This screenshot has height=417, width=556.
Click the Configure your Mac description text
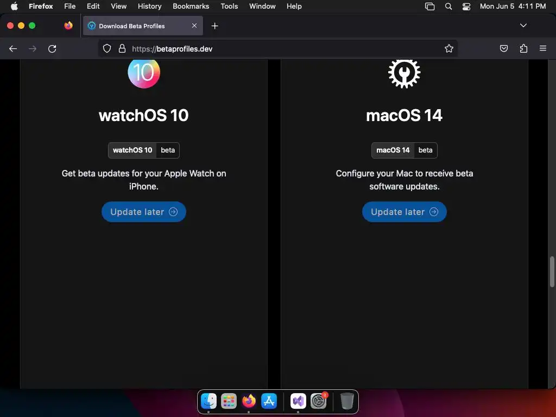click(404, 180)
